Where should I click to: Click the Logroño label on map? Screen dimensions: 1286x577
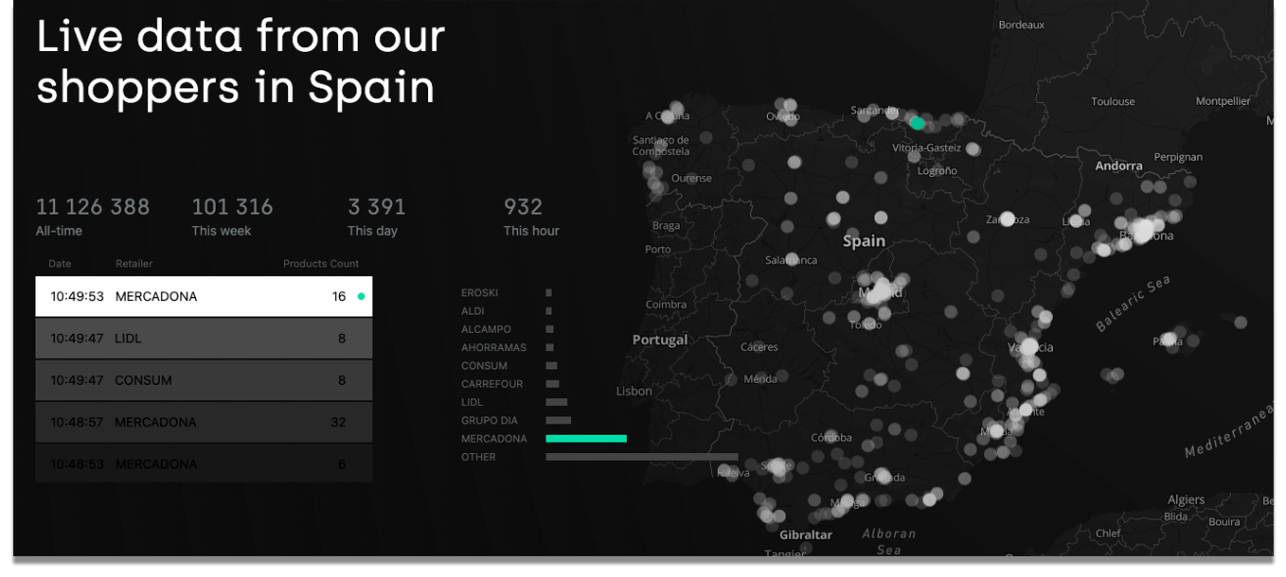pos(938,171)
